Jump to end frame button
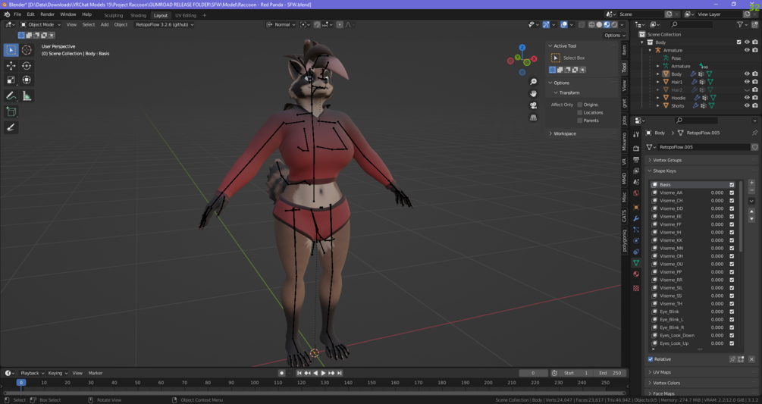This screenshot has width=762, height=404. pos(340,373)
